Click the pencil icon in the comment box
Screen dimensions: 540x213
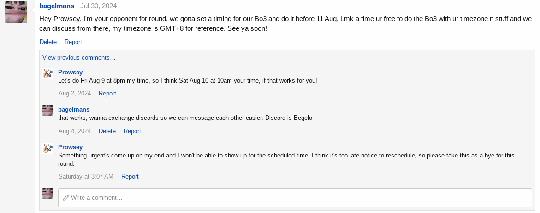66,197
